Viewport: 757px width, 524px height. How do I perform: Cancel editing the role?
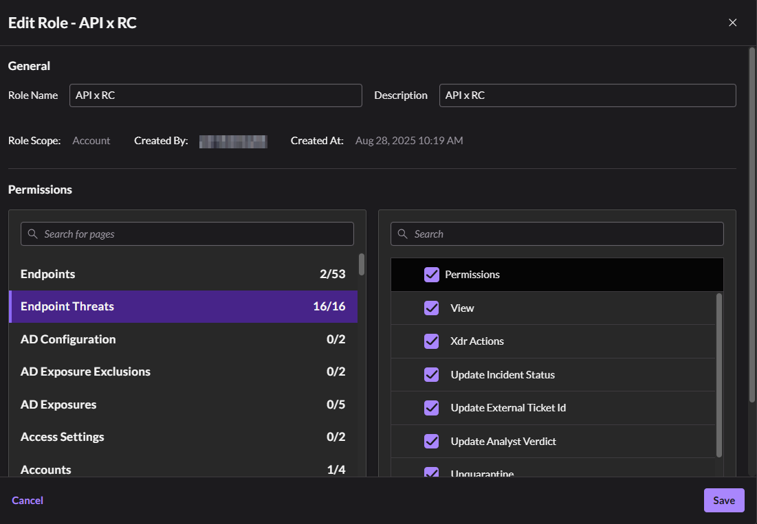tap(28, 501)
